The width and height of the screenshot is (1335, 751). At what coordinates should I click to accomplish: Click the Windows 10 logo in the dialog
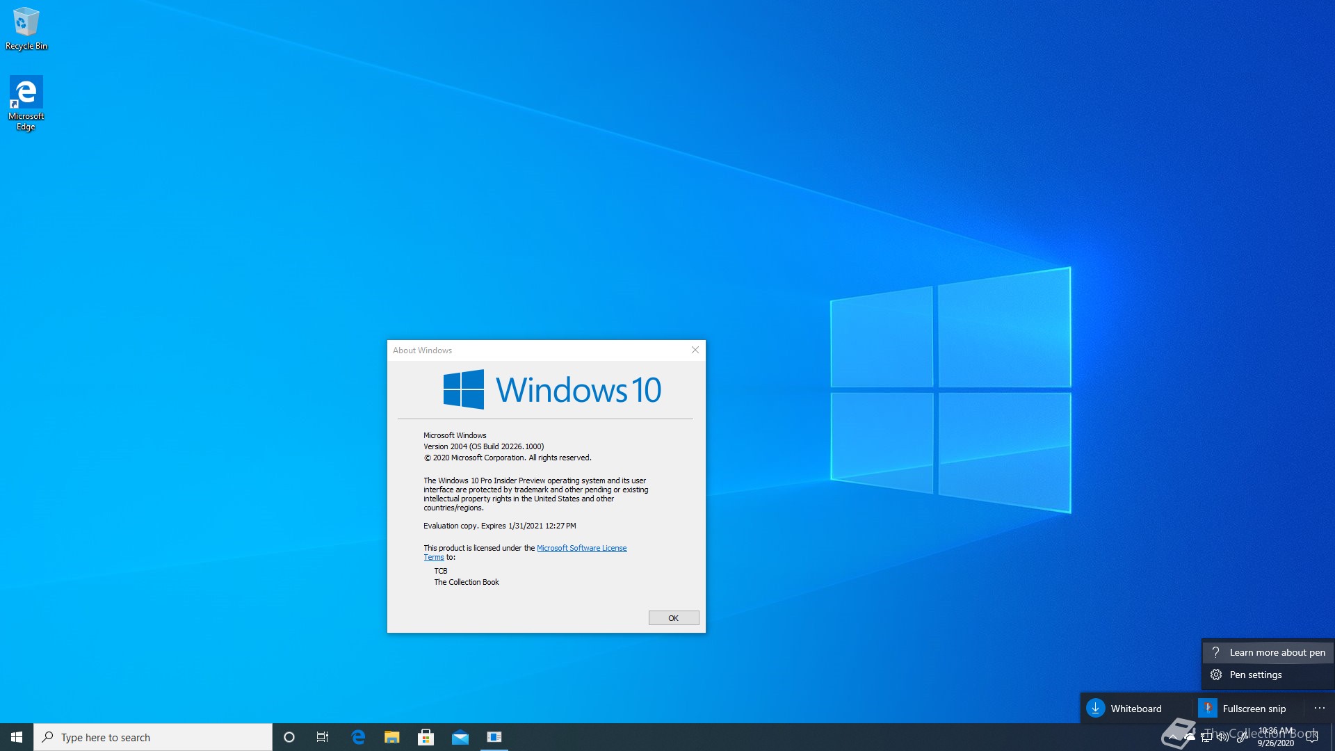click(x=552, y=389)
